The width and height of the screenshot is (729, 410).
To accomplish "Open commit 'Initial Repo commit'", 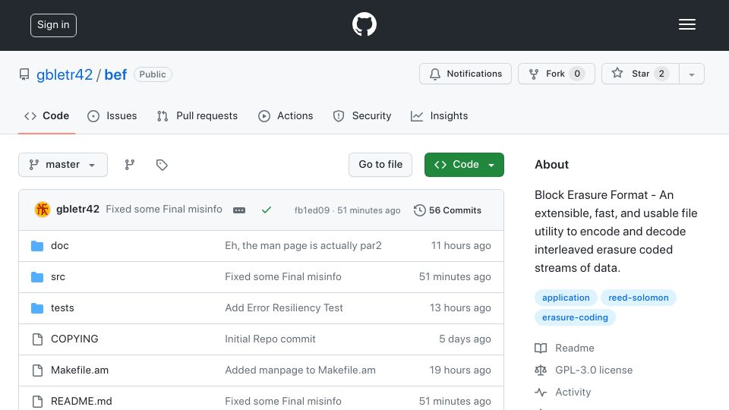I will point(270,339).
